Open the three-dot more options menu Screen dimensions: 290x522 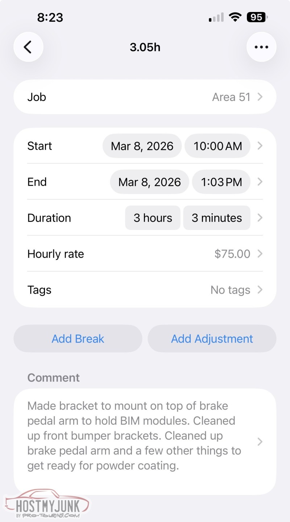pyautogui.click(x=261, y=47)
